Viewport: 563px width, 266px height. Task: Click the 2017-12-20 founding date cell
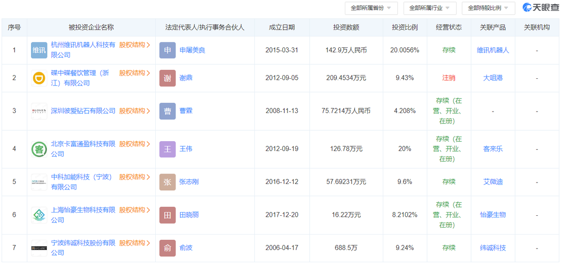pyautogui.click(x=282, y=215)
